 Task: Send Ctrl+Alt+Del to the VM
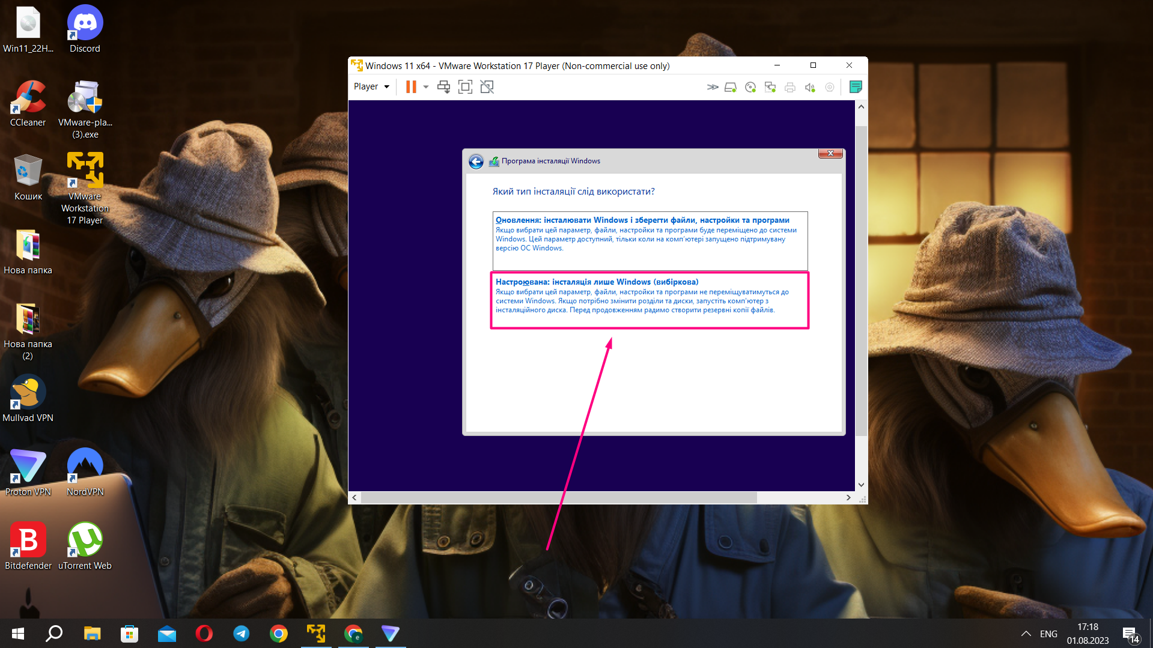coord(443,86)
